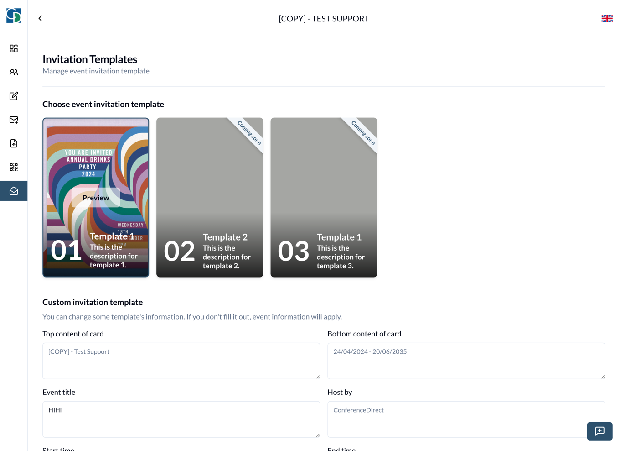This screenshot has height=451, width=620.
Task: Change language via UK flag
Action: click(607, 18)
